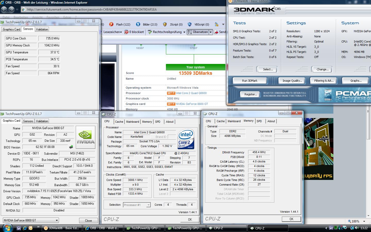Click the clock showing 13:22
This screenshot has height=232, width=371.
point(364,228)
